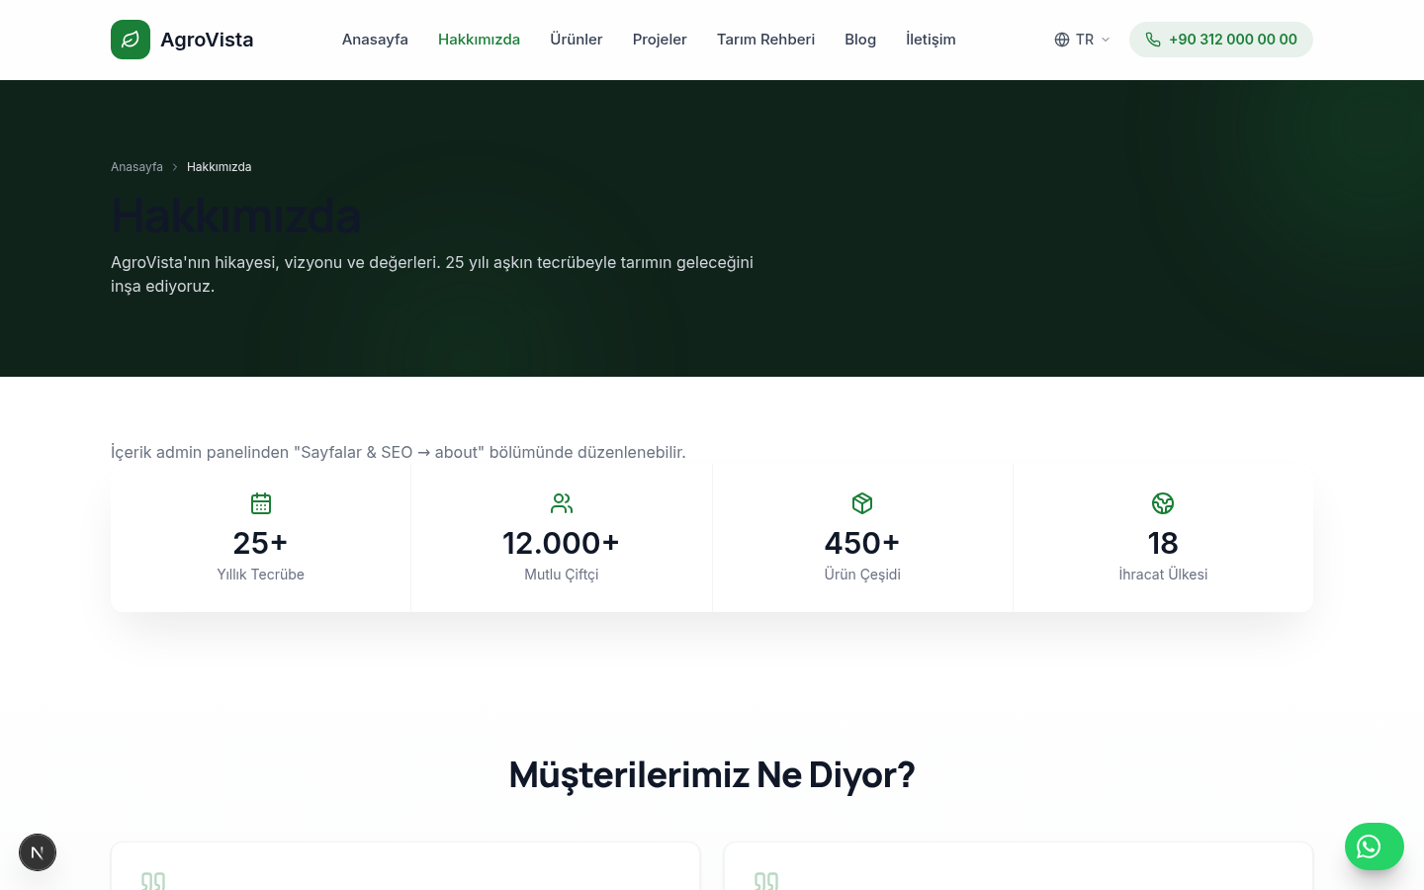Click the AgroVista'nın hikayesi description text
This screenshot has height=890, width=1424.
tap(432, 274)
